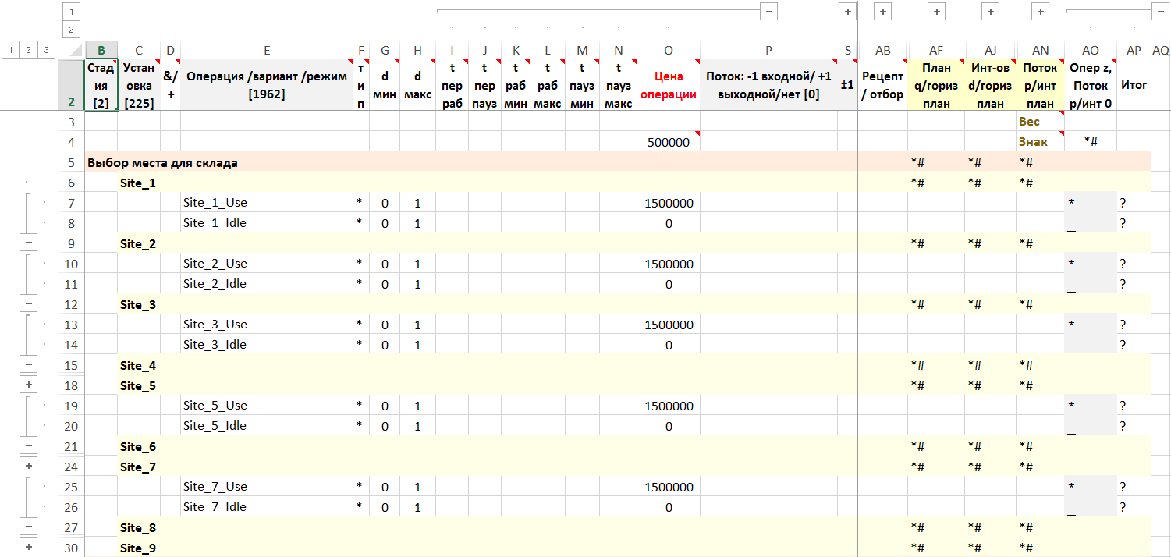Expand hidden rows with plus beside row 18
Screen dimensions: 1171x557
coord(29,385)
